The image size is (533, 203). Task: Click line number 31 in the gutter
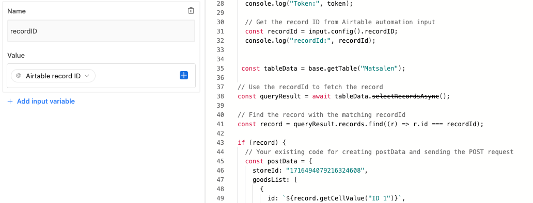point(220,31)
